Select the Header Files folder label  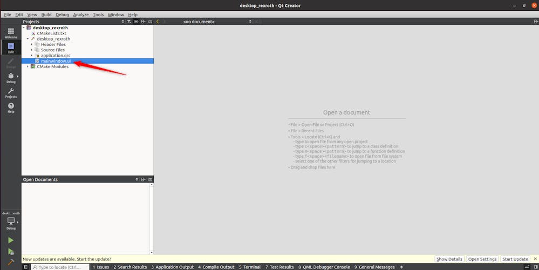pos(53,44)
